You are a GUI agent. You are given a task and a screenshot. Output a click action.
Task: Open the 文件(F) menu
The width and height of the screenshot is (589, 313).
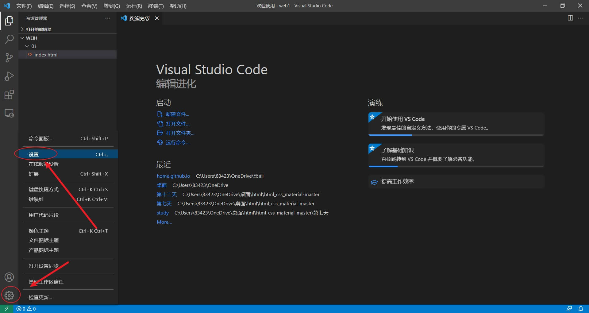pos(24,6)
